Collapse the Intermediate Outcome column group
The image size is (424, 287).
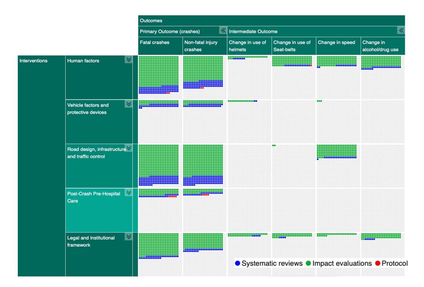pyautogui.click(x=401, y=31)
